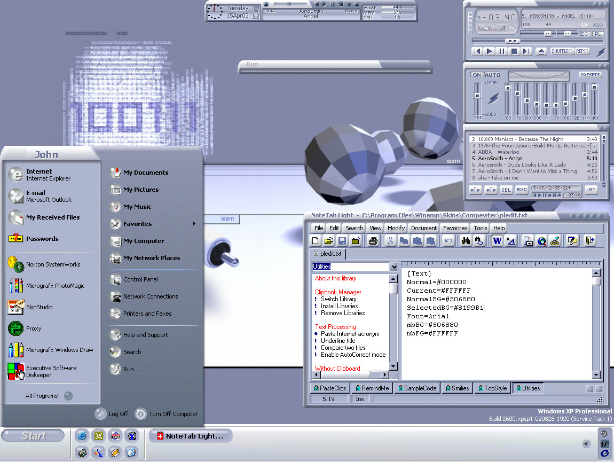Click Turn Off Computer

pyautogui.click(x=167, y=414)
